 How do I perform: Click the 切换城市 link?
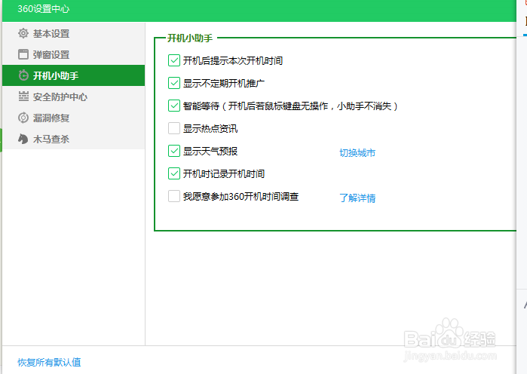pos(357,153)
